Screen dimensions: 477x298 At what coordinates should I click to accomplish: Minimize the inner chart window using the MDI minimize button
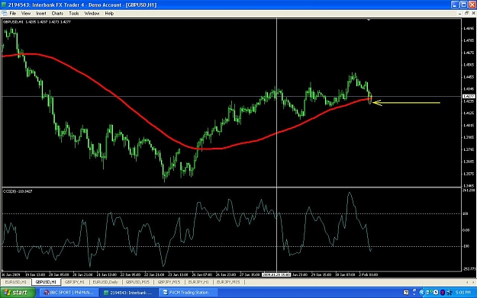pyautogui.click(x=460, y=14)
